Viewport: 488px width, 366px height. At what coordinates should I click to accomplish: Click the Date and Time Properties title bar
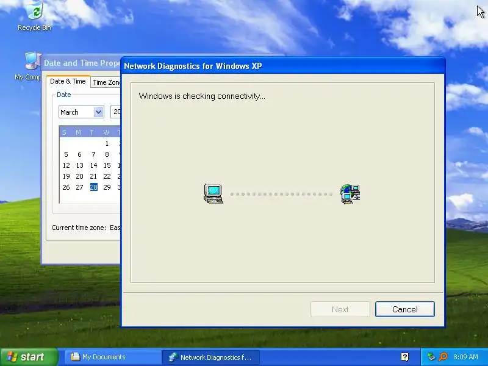point(82,63)
